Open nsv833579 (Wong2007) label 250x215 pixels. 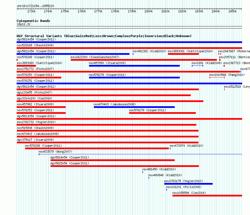click(55, 151)
